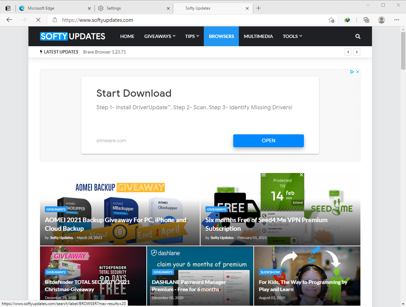Open the colorful extension icon in the toolbar

(347, 20)
